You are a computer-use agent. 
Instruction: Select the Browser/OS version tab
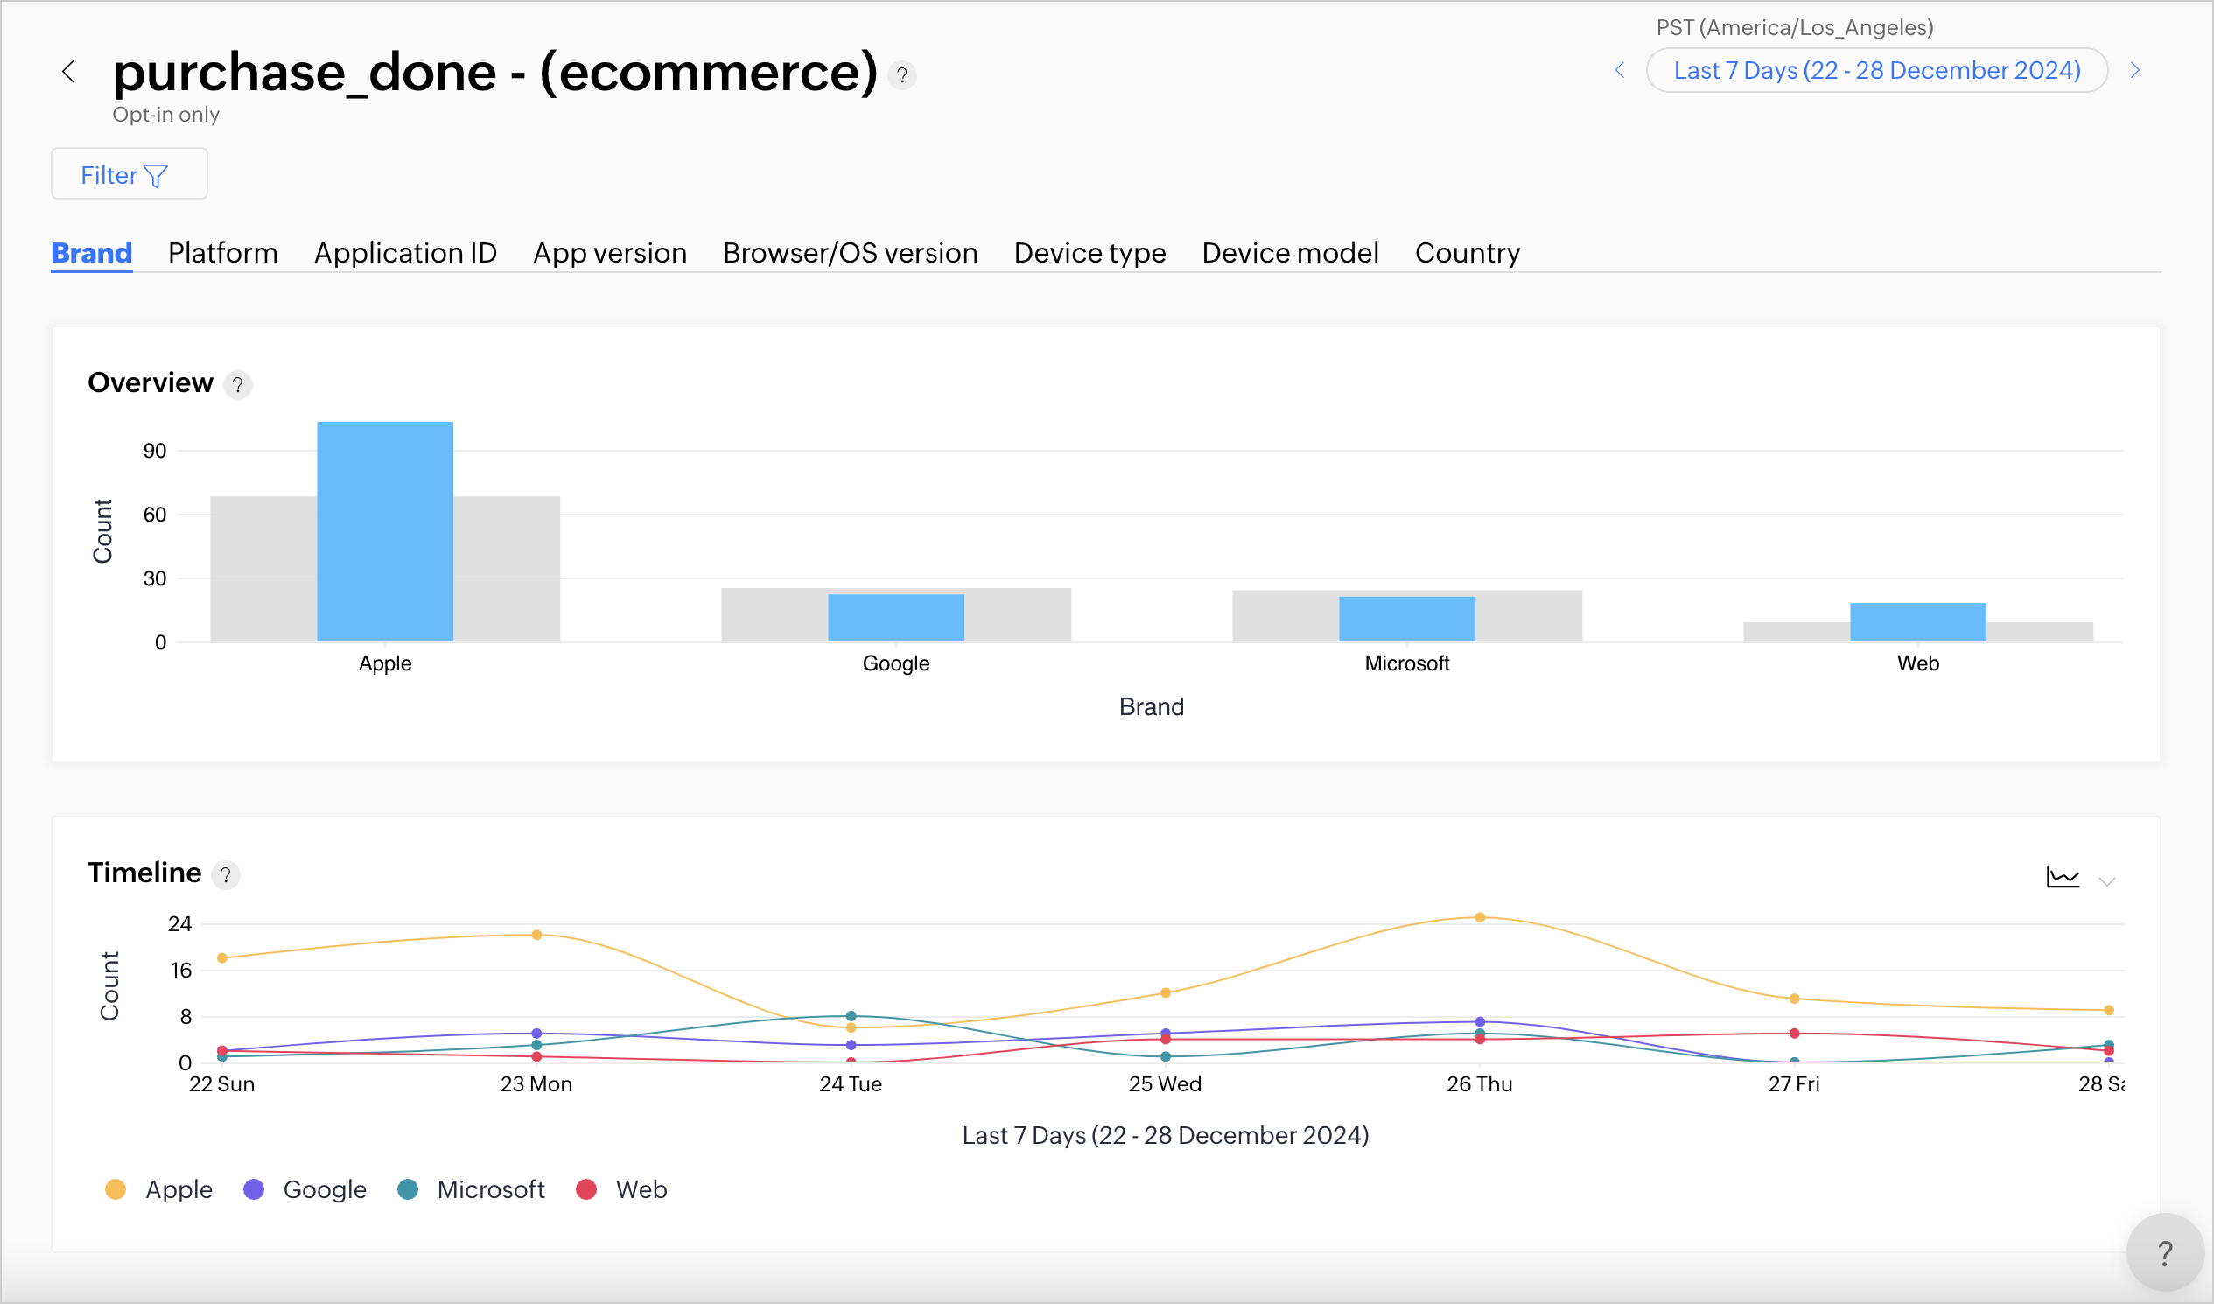tap(850, 253)
